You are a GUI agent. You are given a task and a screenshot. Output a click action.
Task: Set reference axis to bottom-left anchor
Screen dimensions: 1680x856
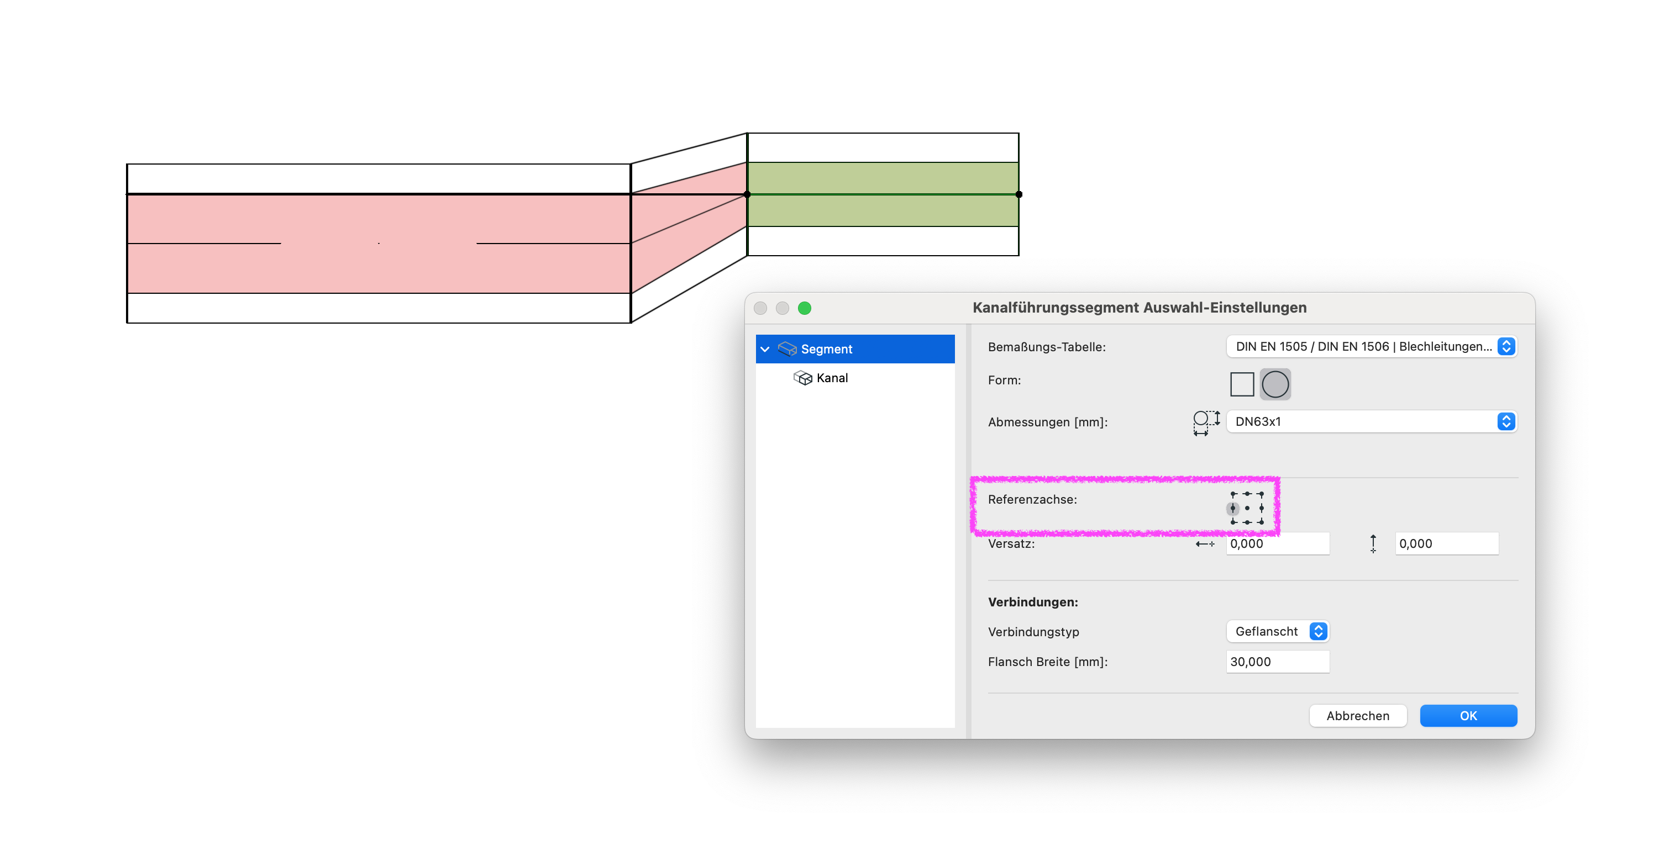pos(1233,521)
